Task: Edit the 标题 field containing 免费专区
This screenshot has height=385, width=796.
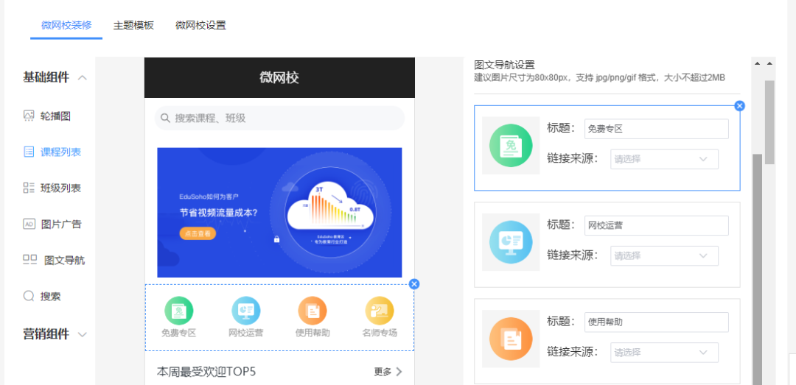Action: click(x=657, y=129)
